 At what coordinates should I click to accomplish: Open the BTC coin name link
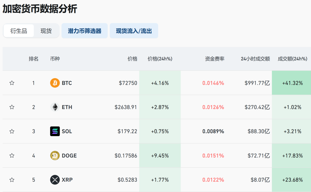pyautogui.click(x=67, y=83)
